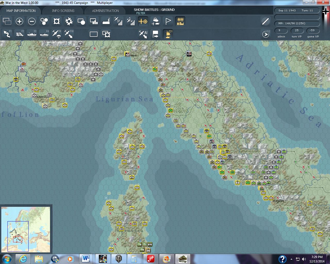Click the volume icon in system tray
Image resolution: width=330 pixels, height=264 pixels.
pyautogui.click(x=304, y=259)
